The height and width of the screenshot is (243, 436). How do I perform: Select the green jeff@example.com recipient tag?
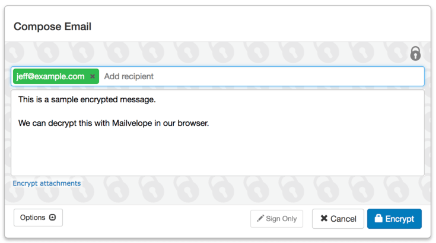56,76
